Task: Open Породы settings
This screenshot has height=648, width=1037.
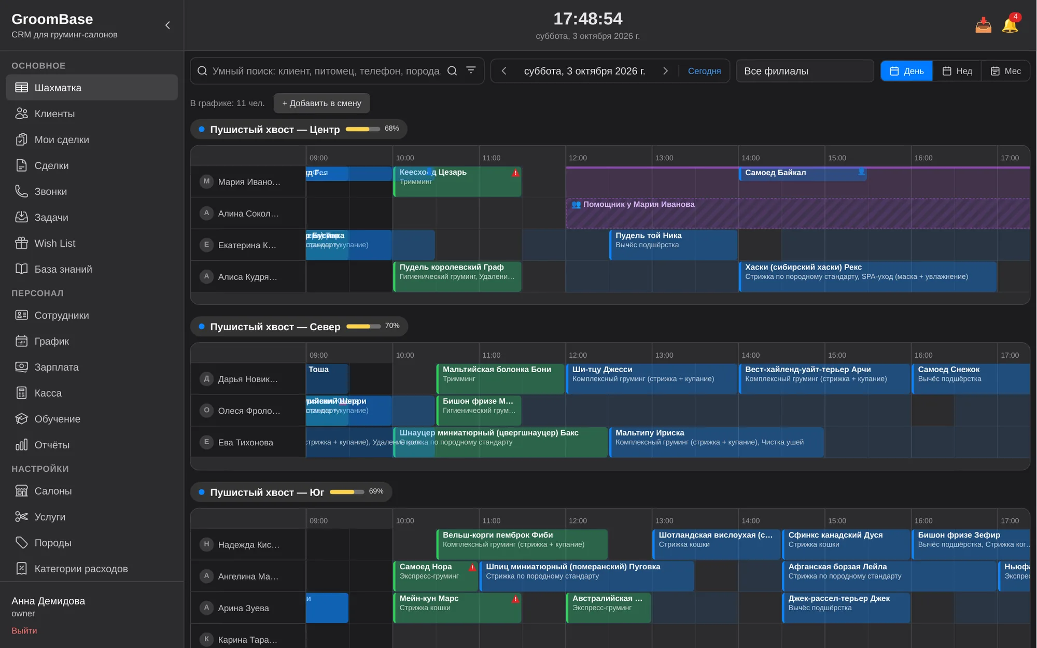Action: (x=92, y=543)
